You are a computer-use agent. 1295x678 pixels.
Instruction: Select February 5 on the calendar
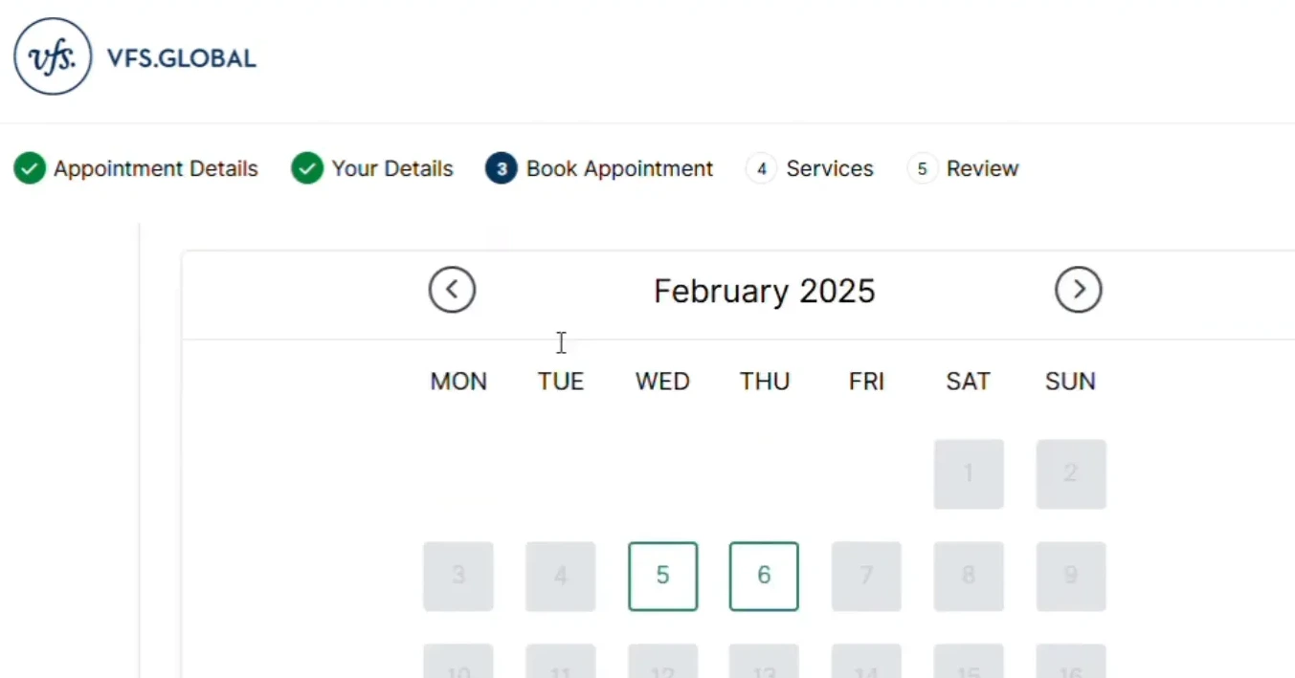point(663,576)
